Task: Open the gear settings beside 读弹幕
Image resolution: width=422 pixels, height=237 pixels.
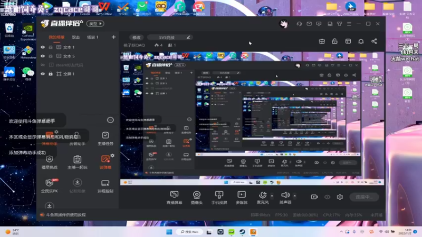Action: 112,155
